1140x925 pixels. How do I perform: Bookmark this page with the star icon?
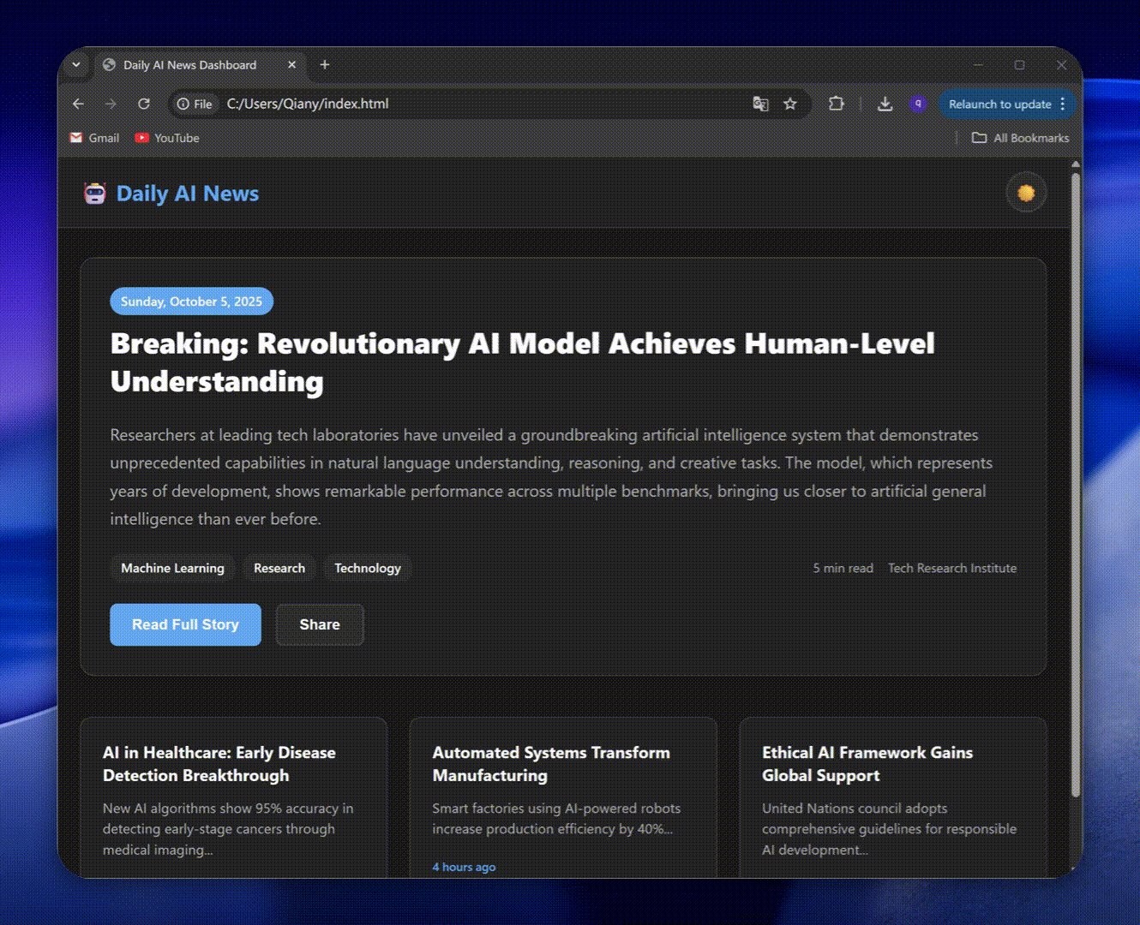pos(790,104)
